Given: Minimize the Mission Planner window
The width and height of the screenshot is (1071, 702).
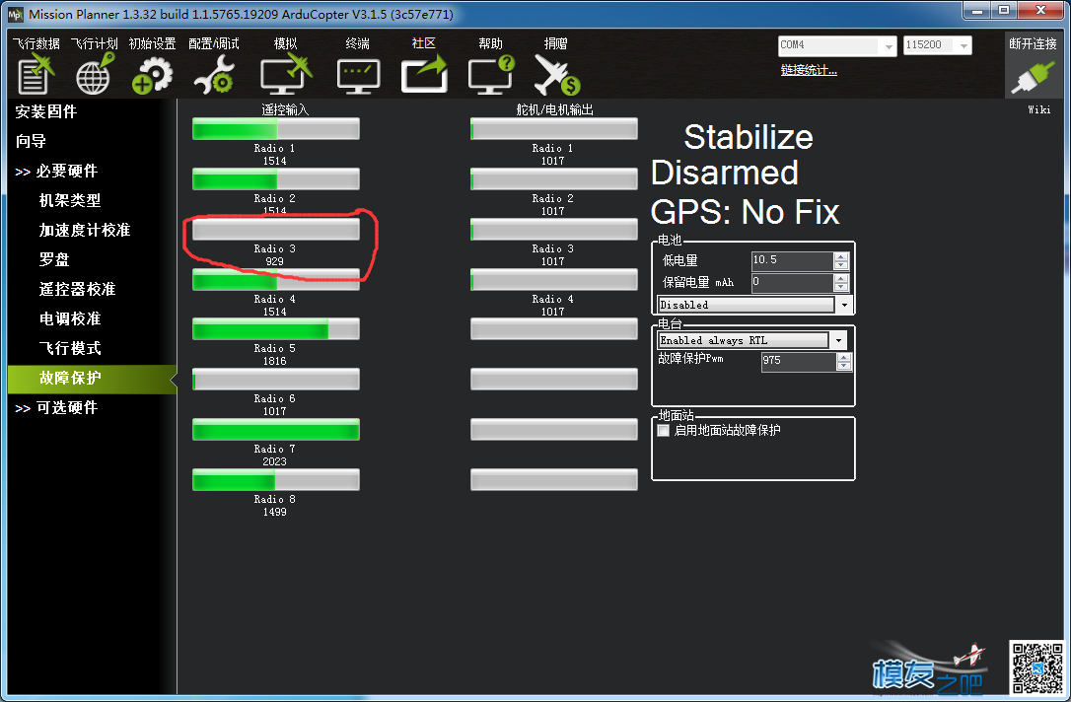Looking at the screenshot, I should click(x=977, y=10).
